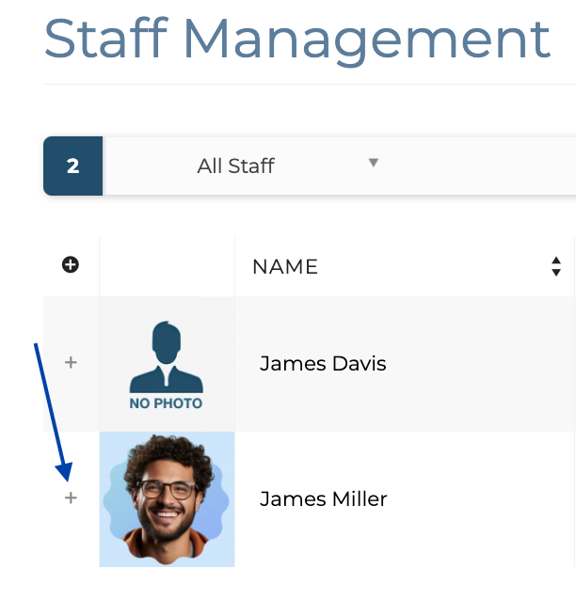Click the NO PHOTO label under silhouette
This screenshot has height=600, width=576.
[x=167, y=403]
